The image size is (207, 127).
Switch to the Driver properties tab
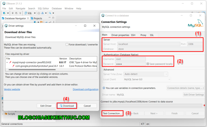pos(120,35)
